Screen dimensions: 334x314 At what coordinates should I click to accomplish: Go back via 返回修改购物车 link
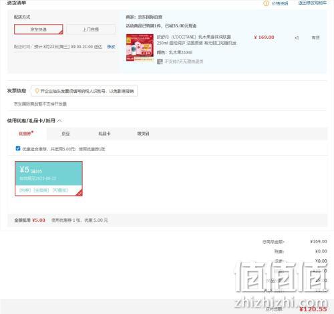click(313, 3)
